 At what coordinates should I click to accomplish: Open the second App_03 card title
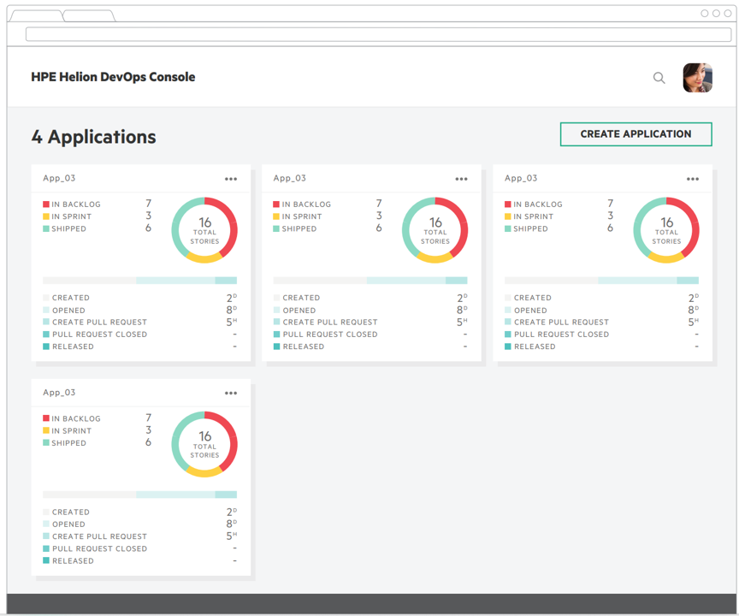pos(289,178)
